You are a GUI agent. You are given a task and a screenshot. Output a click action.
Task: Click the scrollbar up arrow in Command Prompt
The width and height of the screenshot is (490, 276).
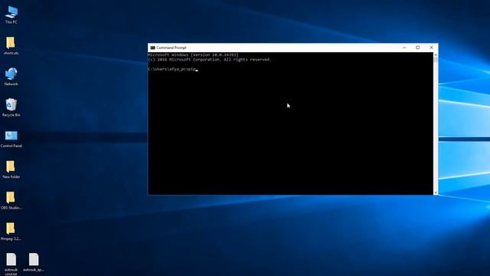(x=436, y=54)
